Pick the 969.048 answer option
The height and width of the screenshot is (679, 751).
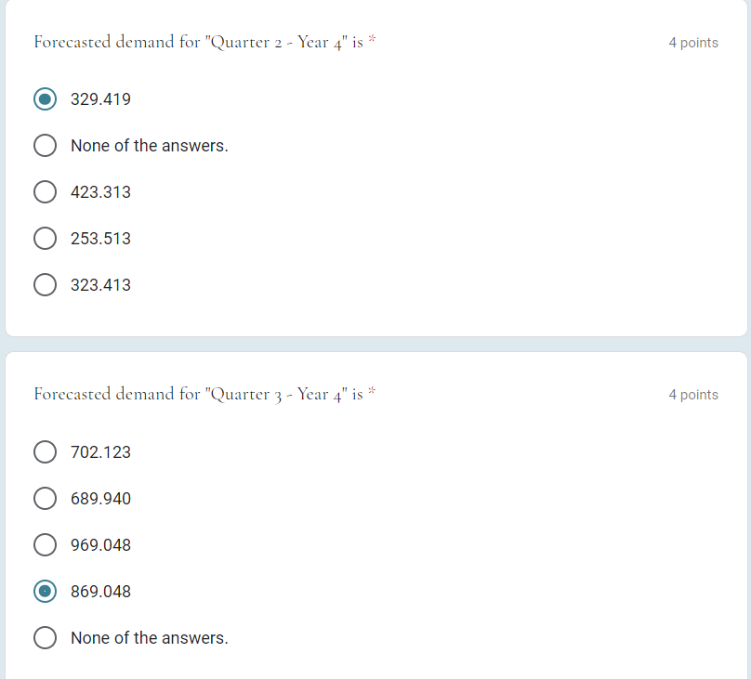point(45,544)
